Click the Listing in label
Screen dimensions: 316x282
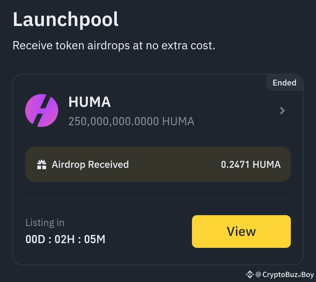click(45, 222)
